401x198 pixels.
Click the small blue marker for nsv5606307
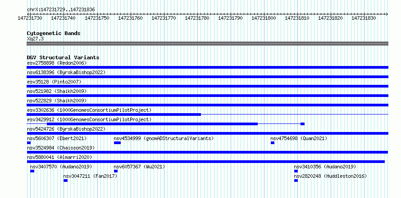click(x=29, y=143)
